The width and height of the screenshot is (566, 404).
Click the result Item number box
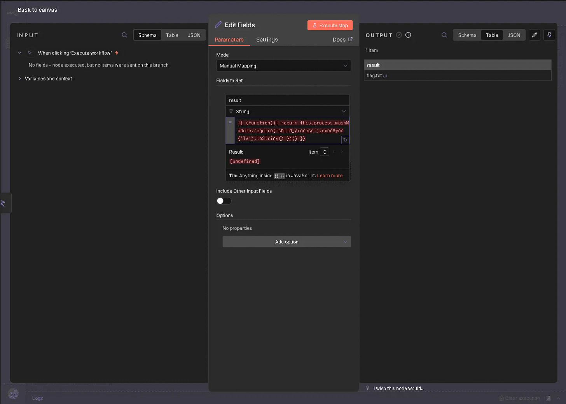325,152
